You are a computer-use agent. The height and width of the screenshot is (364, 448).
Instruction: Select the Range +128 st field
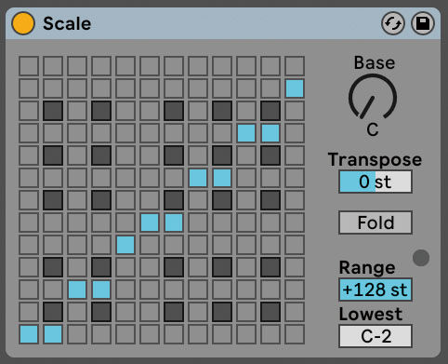click(376, 290)
